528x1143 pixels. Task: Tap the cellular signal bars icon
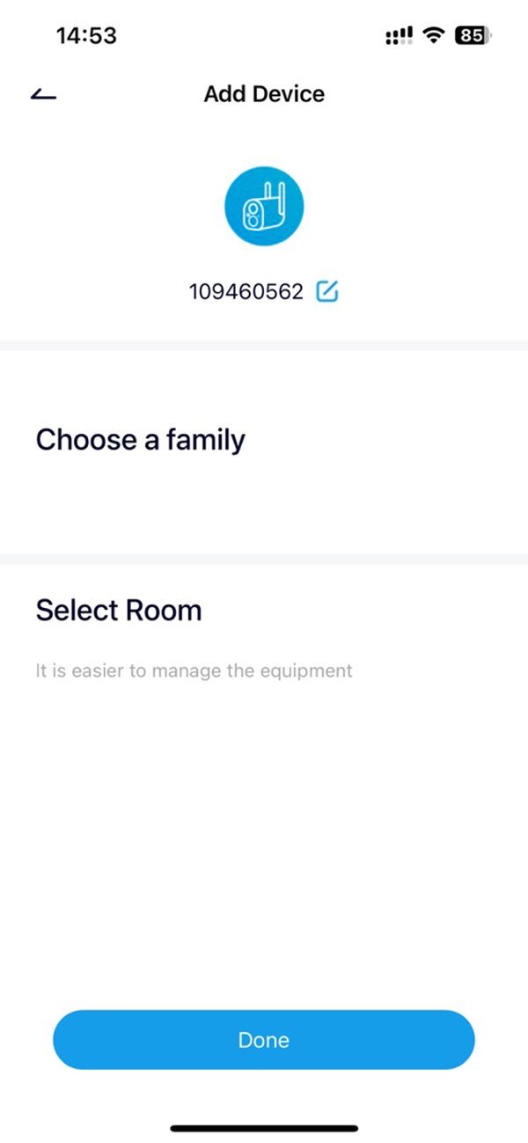(x=398, y=35)
